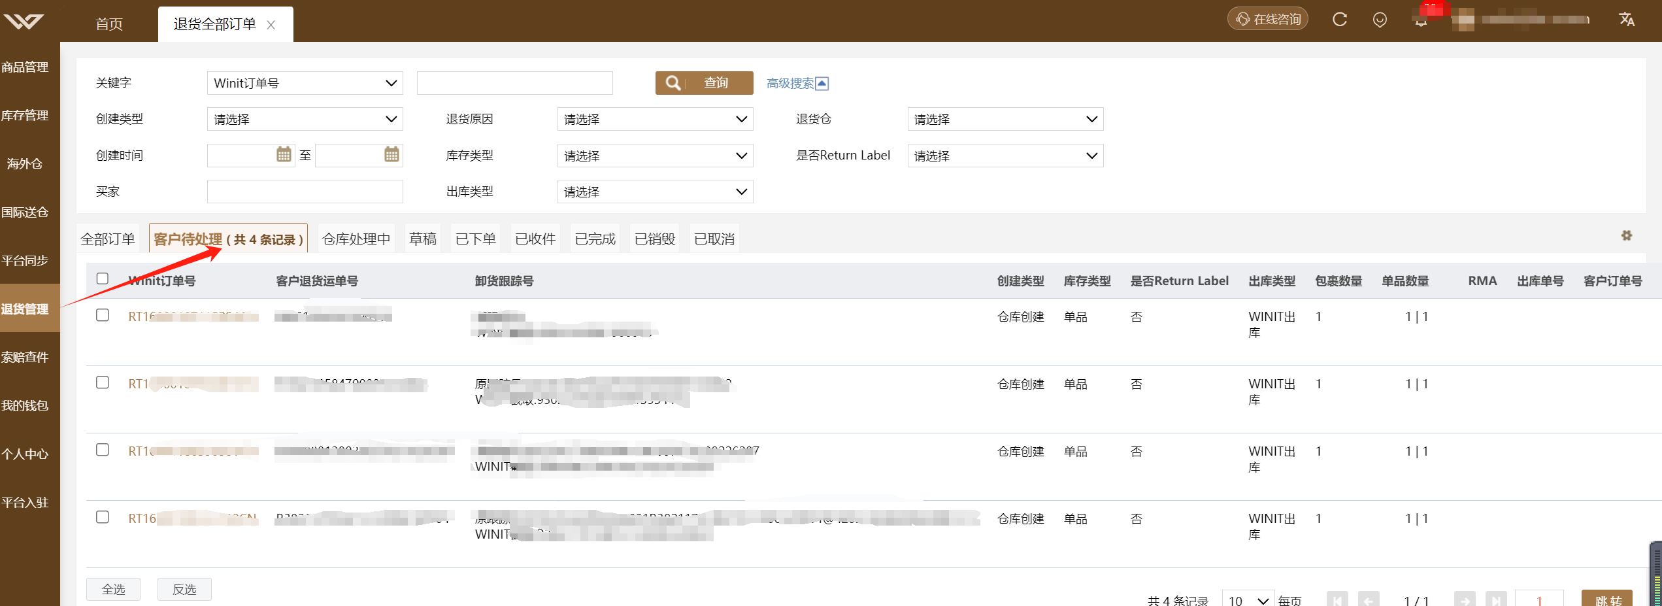Open the 退货仓 dropdown

pos(1006,119)
